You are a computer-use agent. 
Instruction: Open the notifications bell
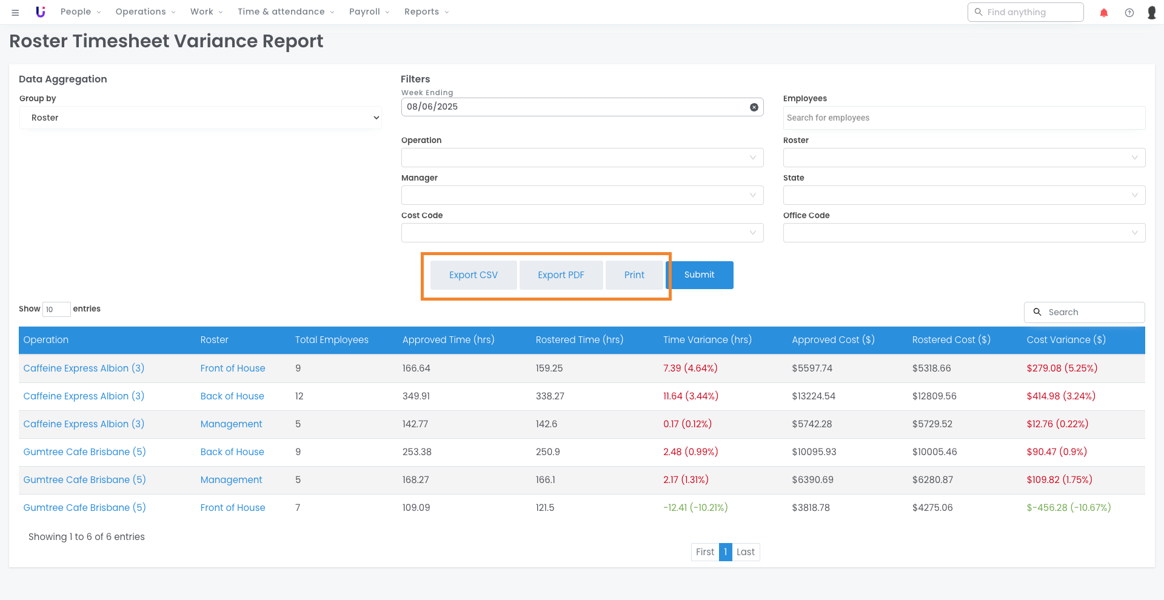click(1104, 13)
